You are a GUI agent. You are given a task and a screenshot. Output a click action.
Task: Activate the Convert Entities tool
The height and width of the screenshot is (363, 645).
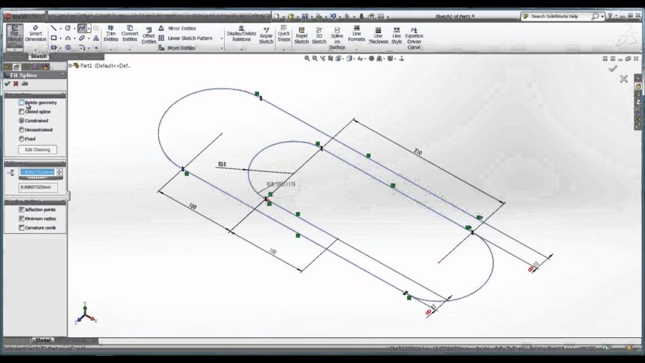tap(130, 34)
